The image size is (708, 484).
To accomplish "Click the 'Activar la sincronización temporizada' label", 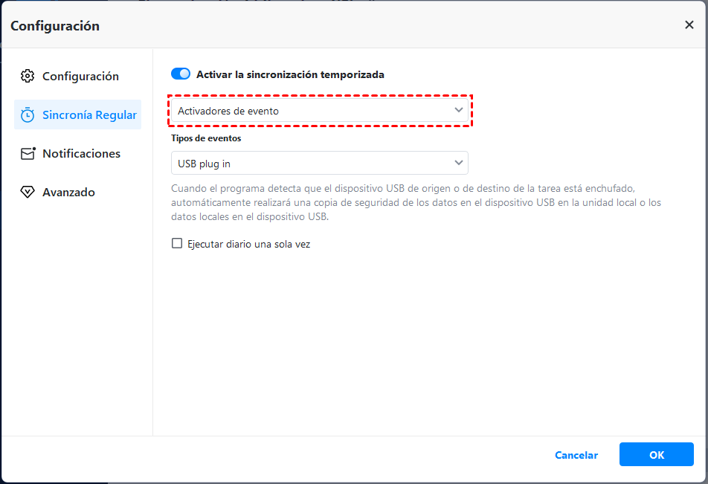I will [x=290, y=74].
